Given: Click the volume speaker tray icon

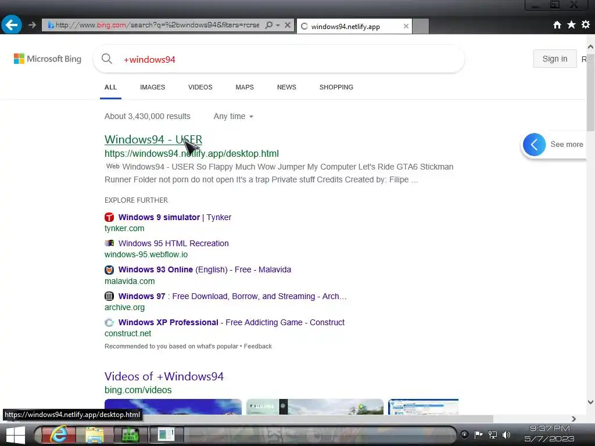Looking at the screenshot, I should tap(507, 434).
